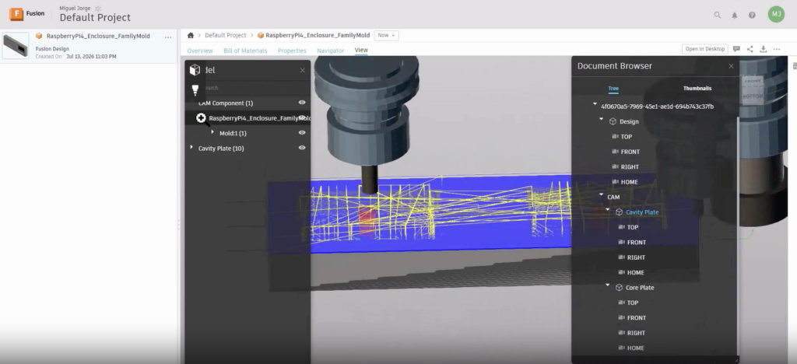Collapse the Design node in Document Browser
797x364 pixels.
coord(602,119)
